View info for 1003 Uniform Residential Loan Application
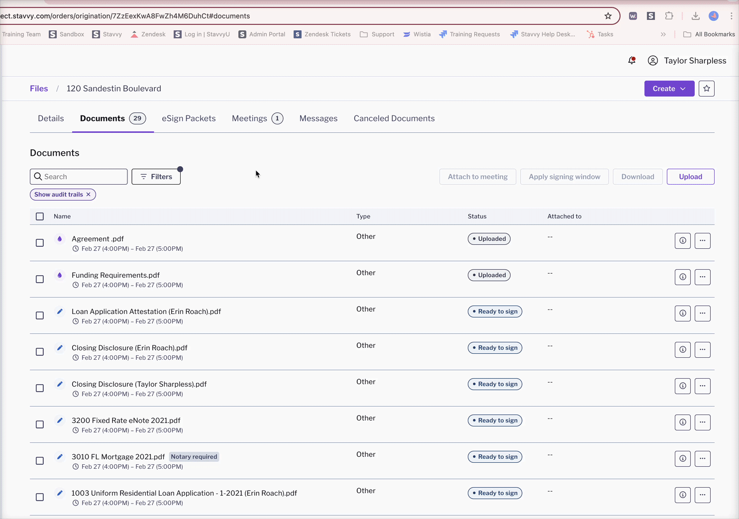Viewport: 739px width, 519px height. [x=683, y=495]
